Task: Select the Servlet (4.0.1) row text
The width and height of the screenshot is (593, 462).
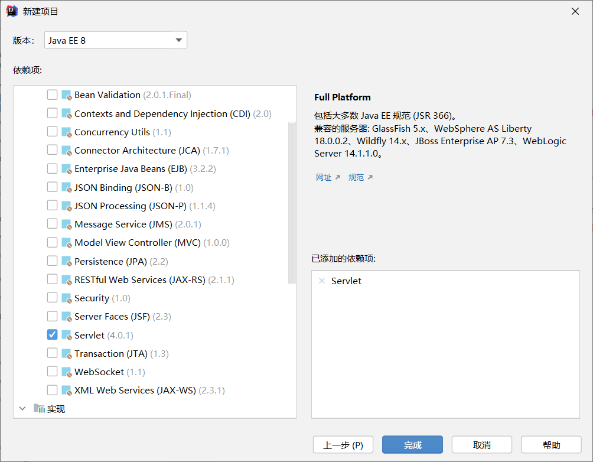Action: click(103, 335)
